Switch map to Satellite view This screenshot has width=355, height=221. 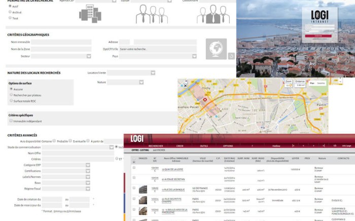321,83
